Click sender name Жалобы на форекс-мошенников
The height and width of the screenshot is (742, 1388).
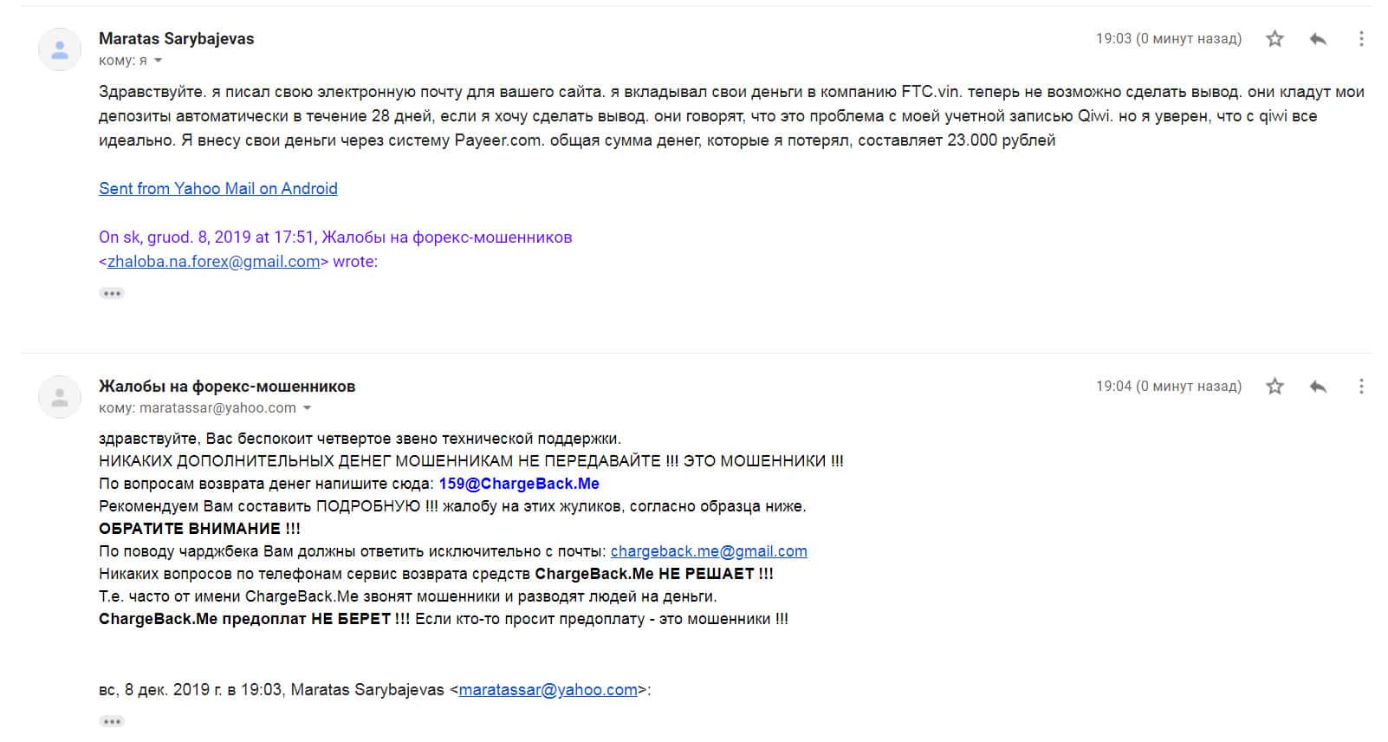pyautogui.click(x=227, y=386)
